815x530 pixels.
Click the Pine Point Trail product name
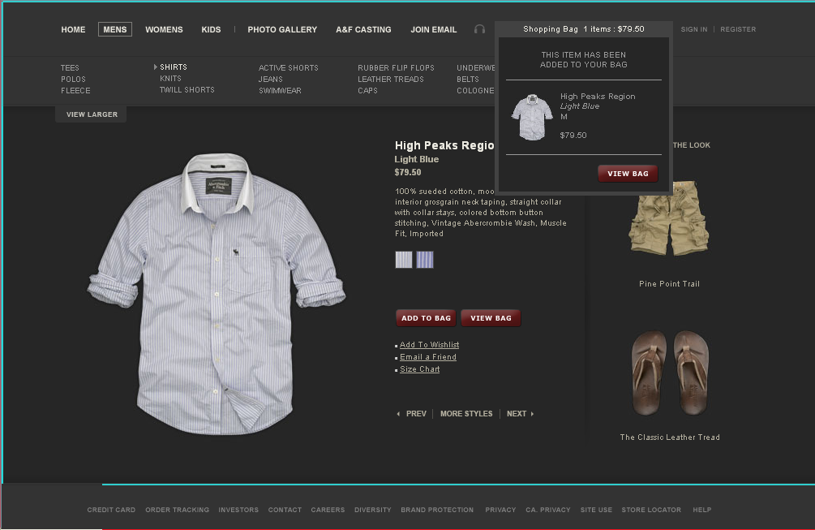click(x=670, y=284)
